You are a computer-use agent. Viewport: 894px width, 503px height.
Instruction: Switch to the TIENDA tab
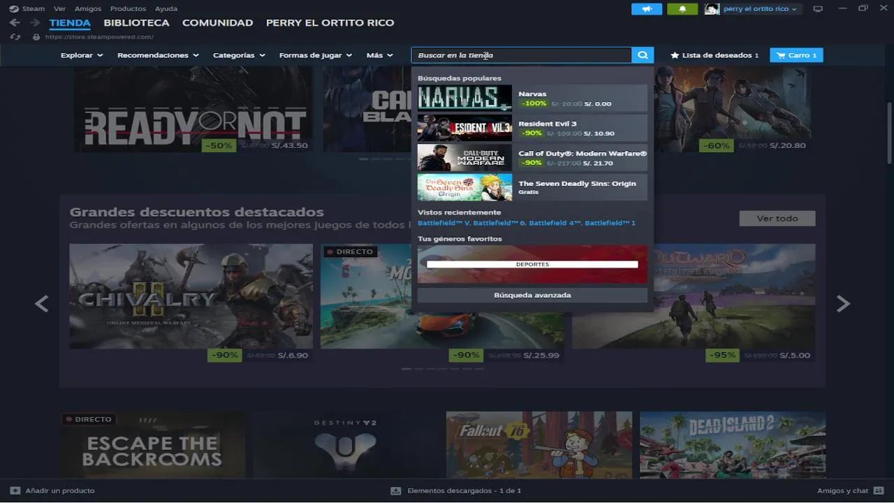click(x=70, y=23)
